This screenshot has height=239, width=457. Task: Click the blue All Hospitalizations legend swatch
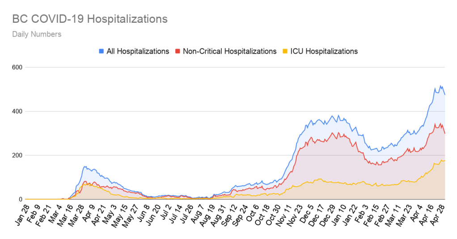click(101, 51)
